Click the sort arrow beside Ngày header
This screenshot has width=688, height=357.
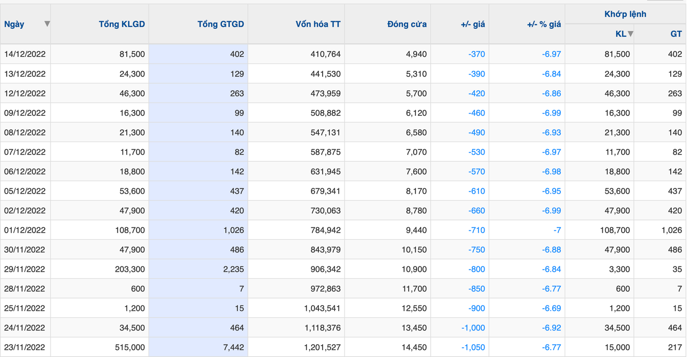click(x=47, y=24)
